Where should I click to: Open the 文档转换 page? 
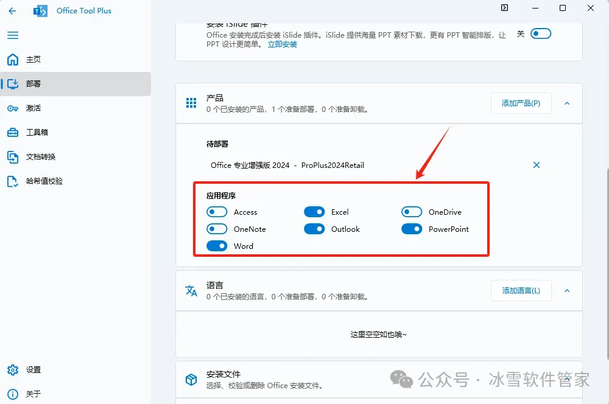(x=76, y=157)
